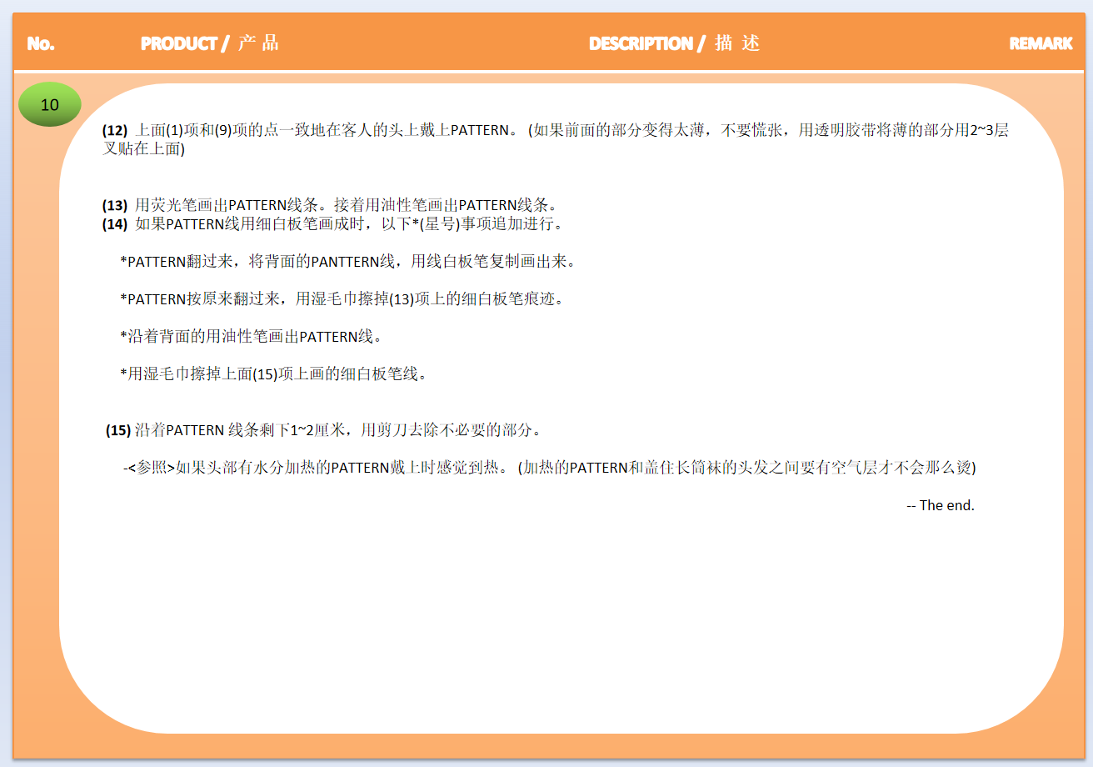Select the "PRODUCT / 产品" header label
The image size is (1093, 767).
tap(210, 43)
